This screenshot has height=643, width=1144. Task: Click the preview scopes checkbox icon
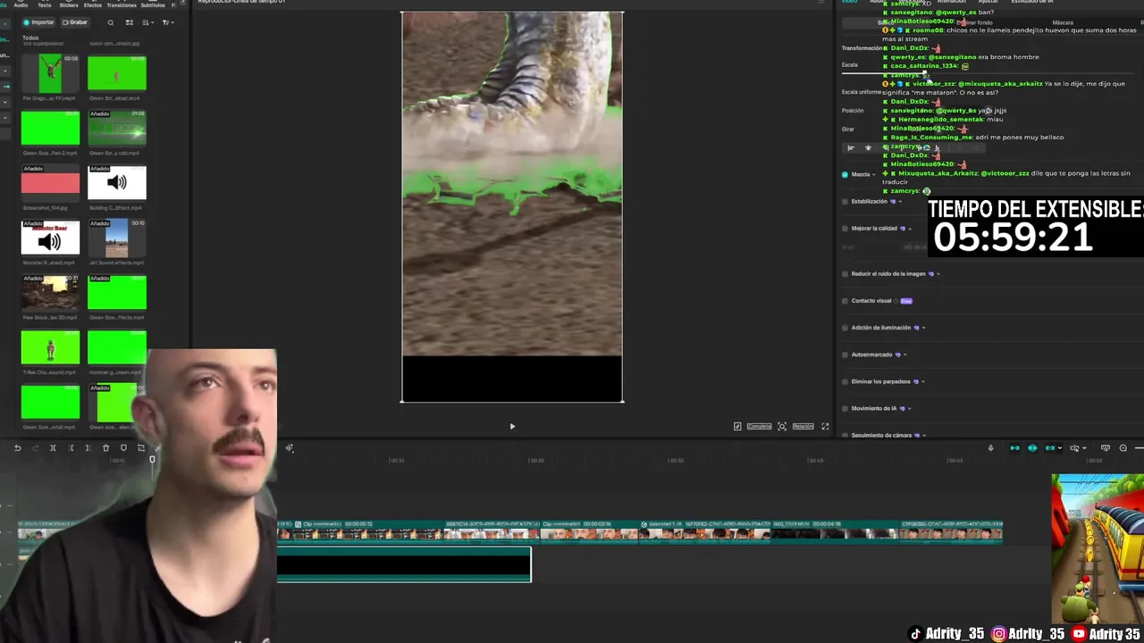pos(737,426)
